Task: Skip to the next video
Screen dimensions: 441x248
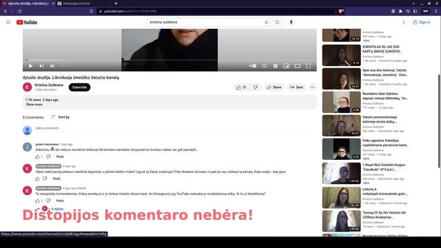Action: (41, 66)
